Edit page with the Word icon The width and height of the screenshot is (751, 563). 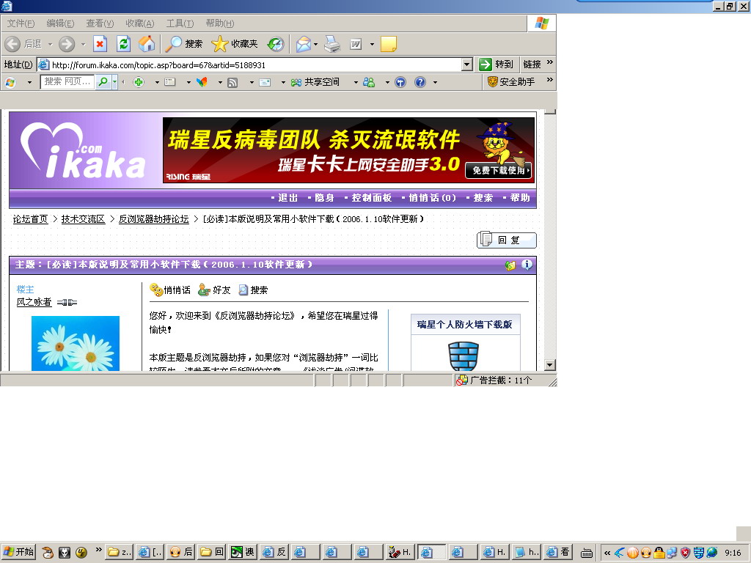coord(356,44)
